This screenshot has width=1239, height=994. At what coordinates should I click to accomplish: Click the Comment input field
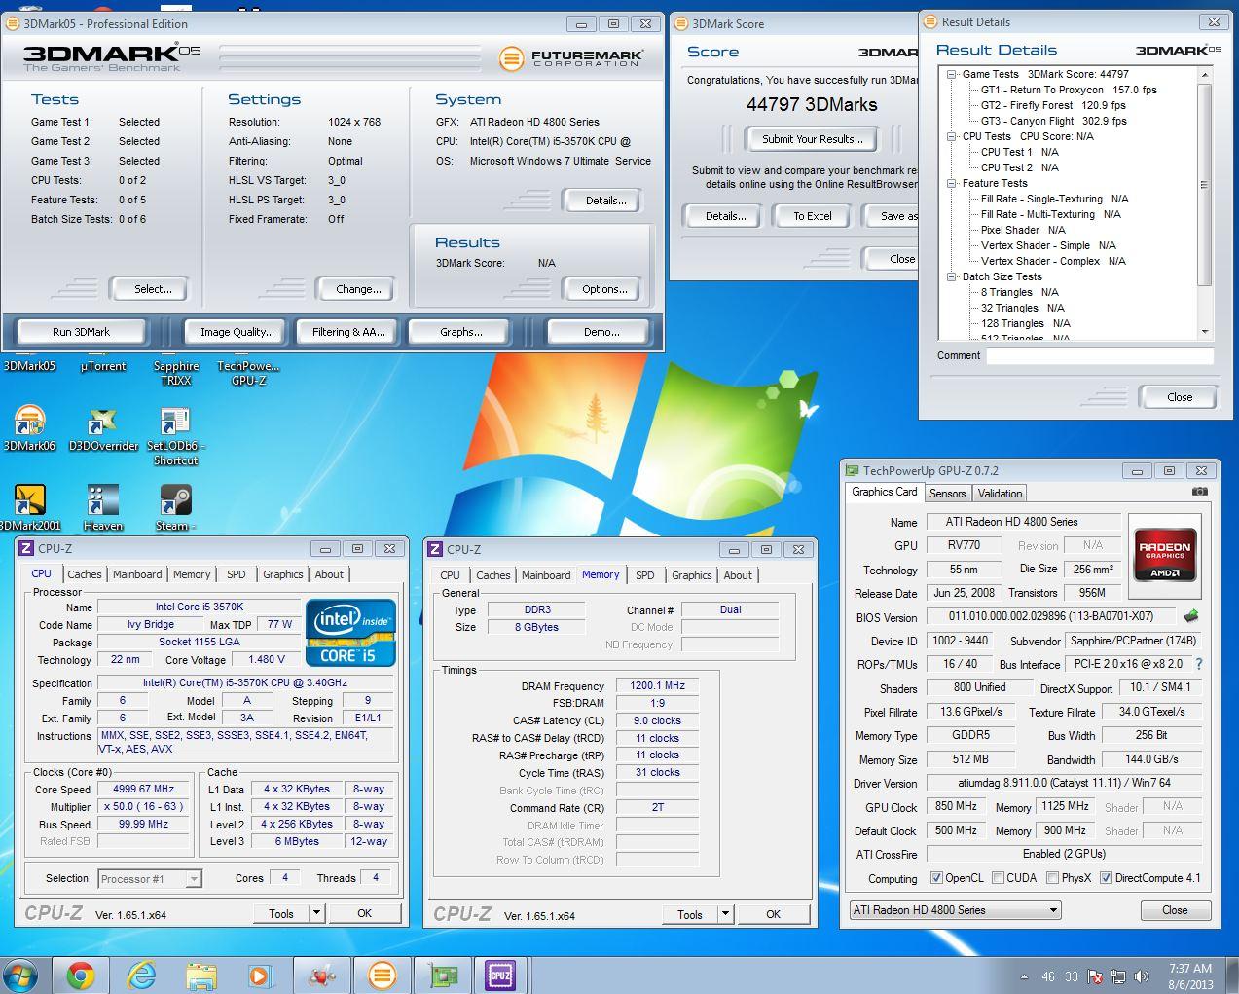point(1100,355)
